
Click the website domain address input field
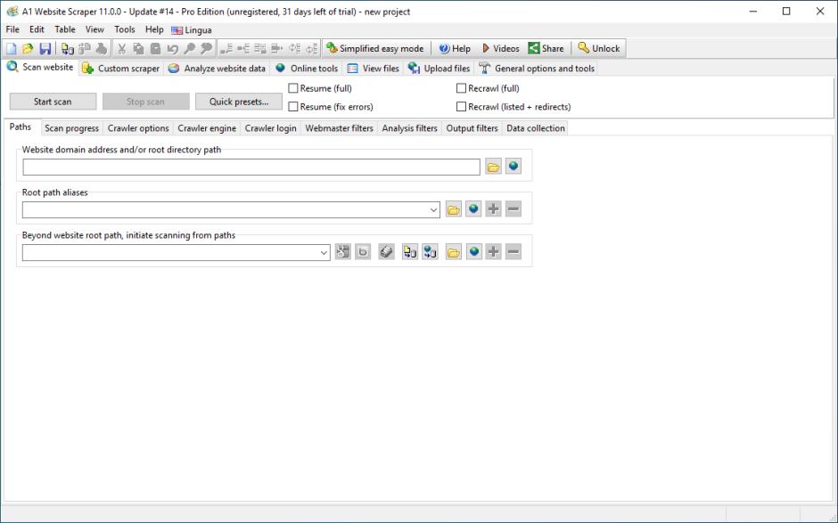pyautogui.click(x=251, y=167)
